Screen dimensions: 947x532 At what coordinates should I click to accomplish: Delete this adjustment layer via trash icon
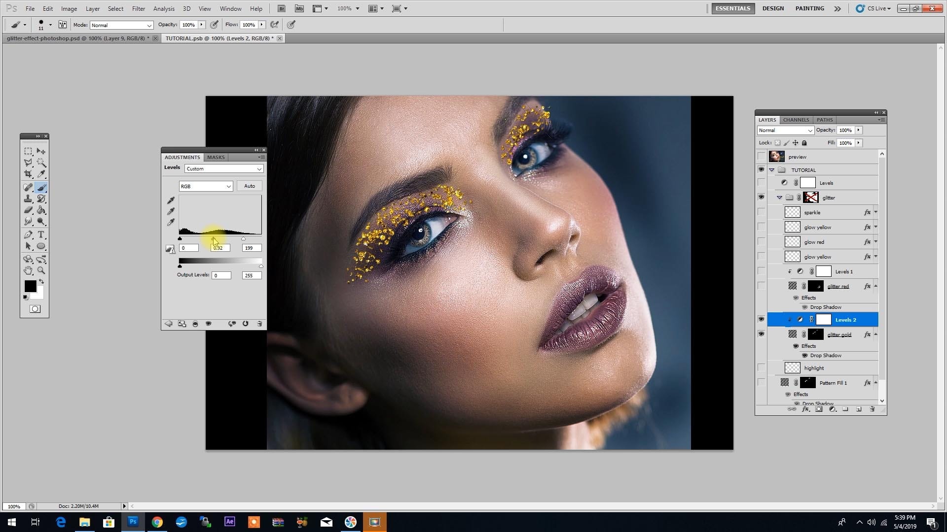click(x=259, y=324)
